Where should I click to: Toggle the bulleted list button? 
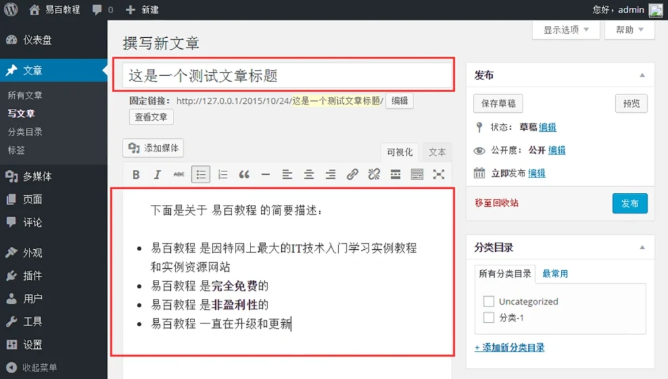tap(201, 175)
